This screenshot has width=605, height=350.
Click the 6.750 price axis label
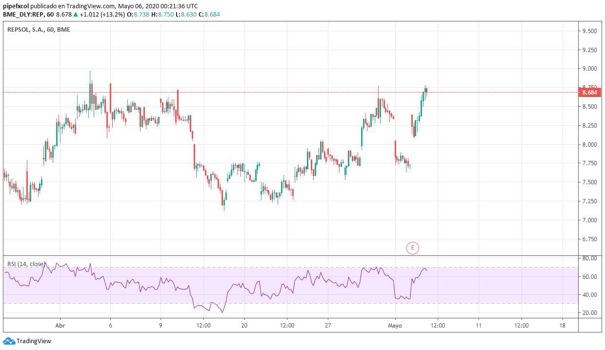(x=589, y=239)
